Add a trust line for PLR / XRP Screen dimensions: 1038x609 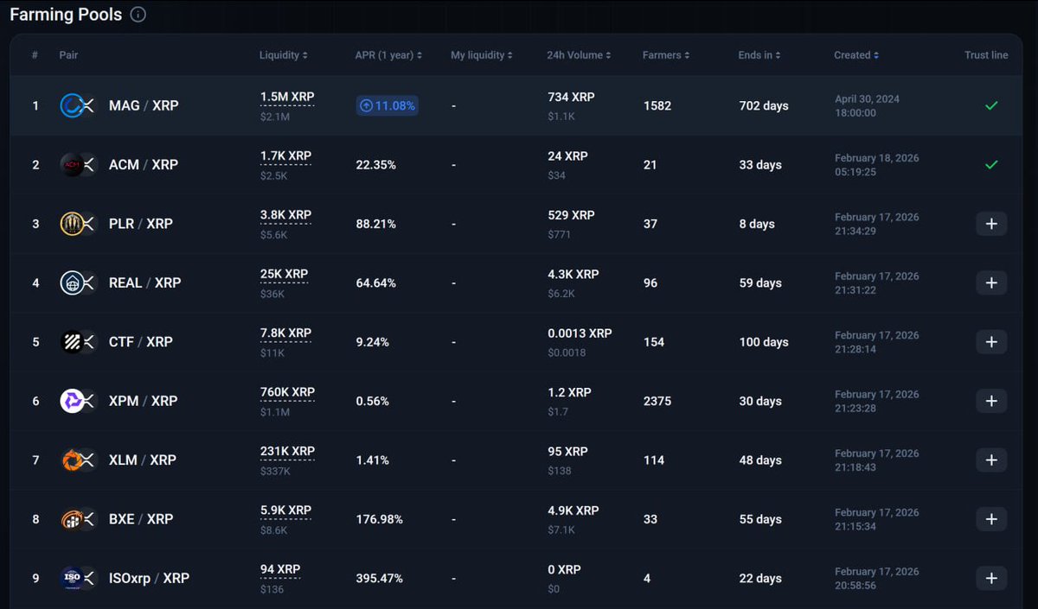pos(991,223)
